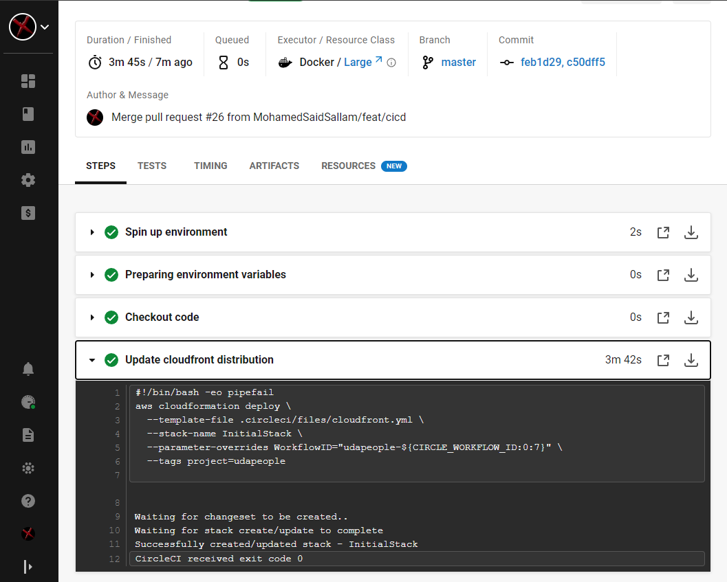Screen dimensions: 727x582
Task: Click Update cloudfront distribution step title
Action: [199, 359]
